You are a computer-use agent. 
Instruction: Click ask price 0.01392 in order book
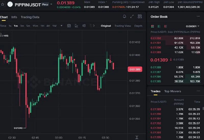156,38
